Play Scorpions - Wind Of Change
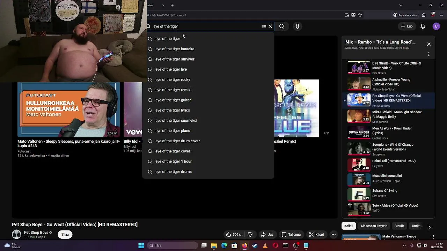 [388, 149]
